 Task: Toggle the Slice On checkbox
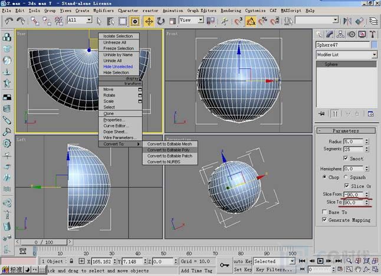coord(347,186)
